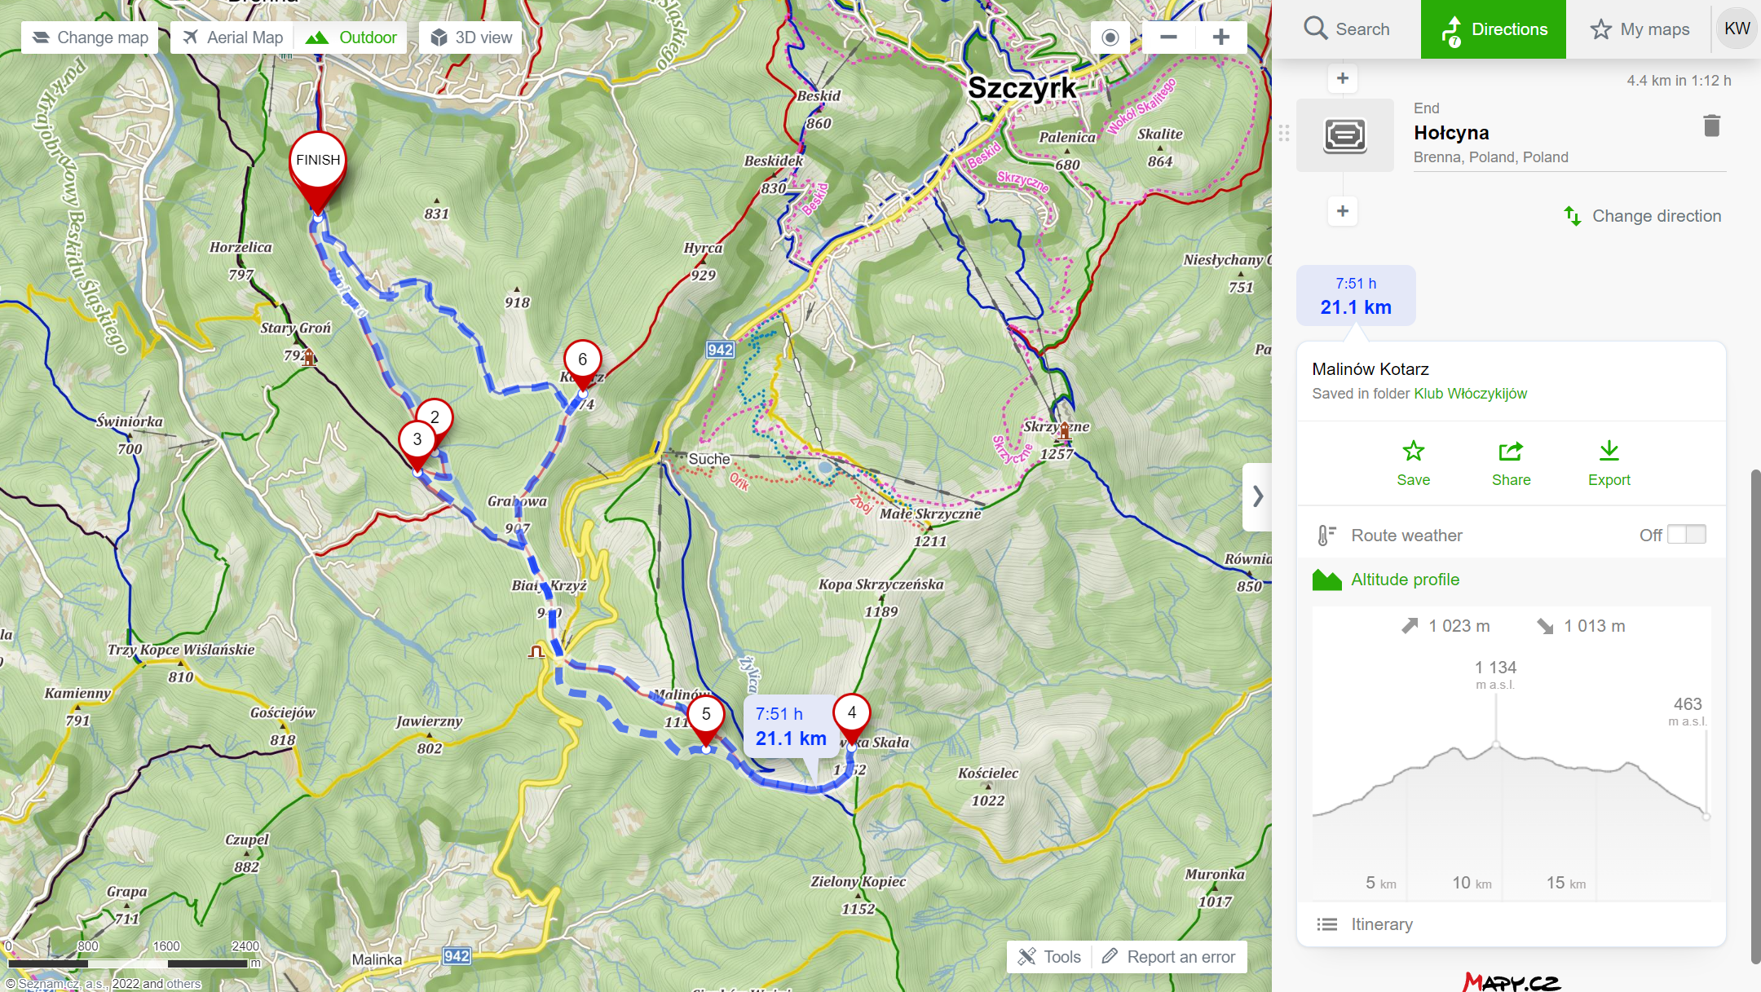The width and height of the screenshot is (1761, 992).
Task: Click the End waypoint thumbnail icon
Action: [x=1345, y=135]
